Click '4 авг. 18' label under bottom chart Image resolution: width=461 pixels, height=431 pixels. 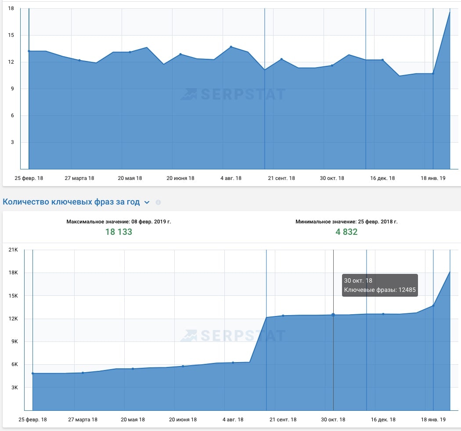click(233, 420)
